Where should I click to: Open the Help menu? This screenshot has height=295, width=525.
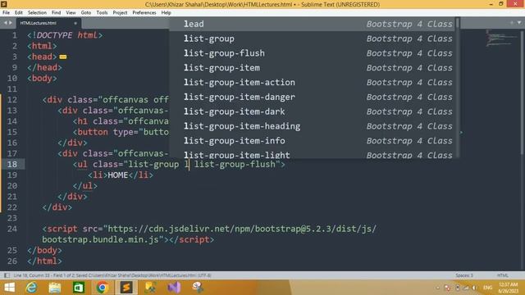click(166, 13)
